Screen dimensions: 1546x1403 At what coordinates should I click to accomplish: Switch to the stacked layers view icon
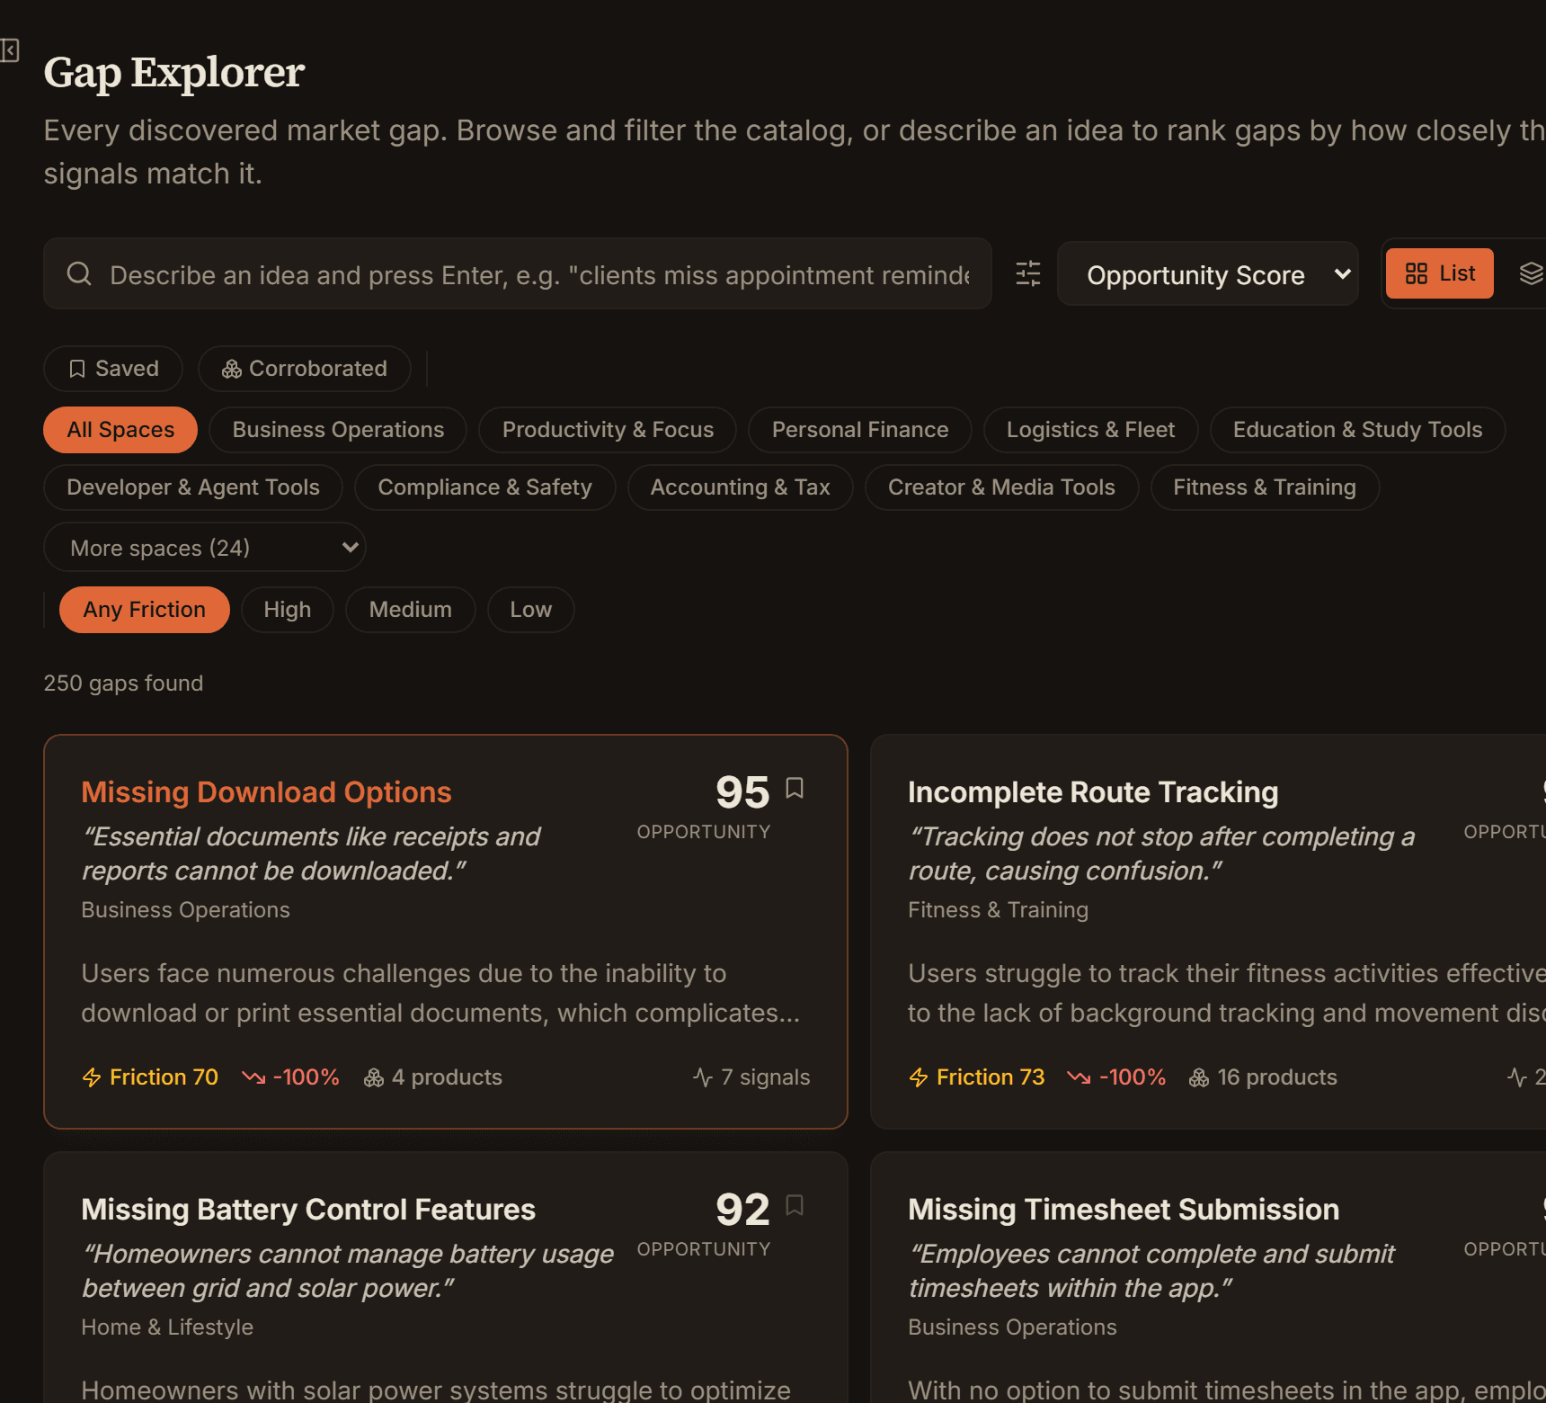1531,273
